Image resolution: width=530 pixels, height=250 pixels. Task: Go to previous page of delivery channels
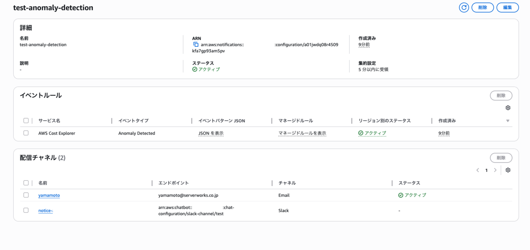pos(477,170)
